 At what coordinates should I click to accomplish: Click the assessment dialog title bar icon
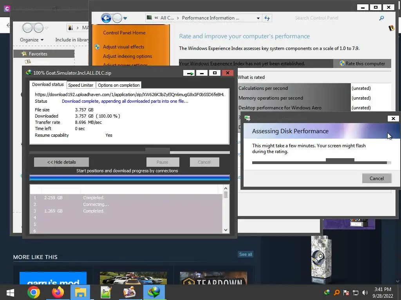click(x=247, y=118)
